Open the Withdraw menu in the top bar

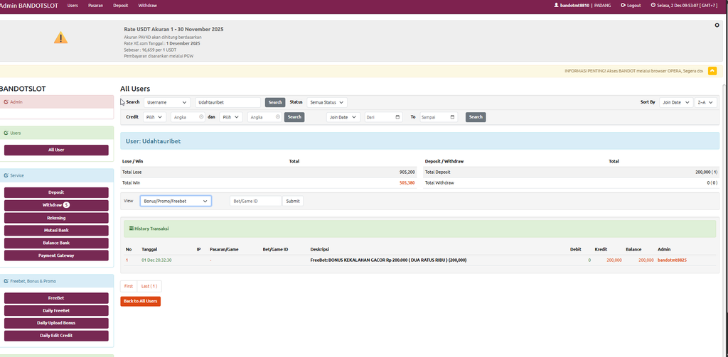click(x=148, y=6)
